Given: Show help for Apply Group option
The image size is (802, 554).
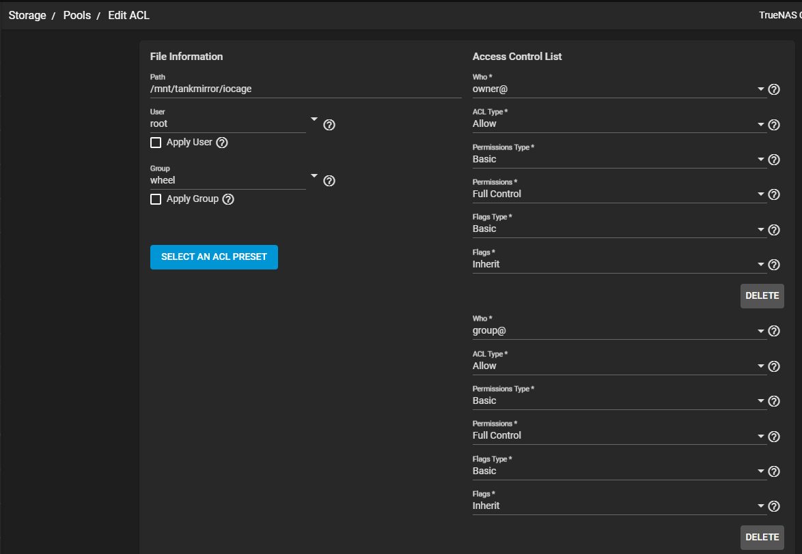Looking at the screenshot, I should [228, 199].
